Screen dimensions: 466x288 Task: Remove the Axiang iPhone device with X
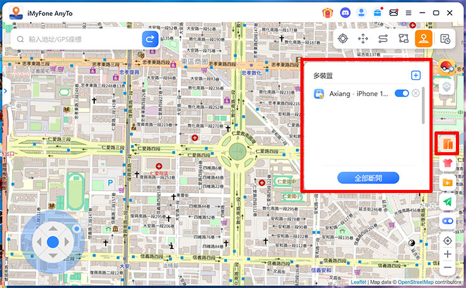tap(416, 94)
